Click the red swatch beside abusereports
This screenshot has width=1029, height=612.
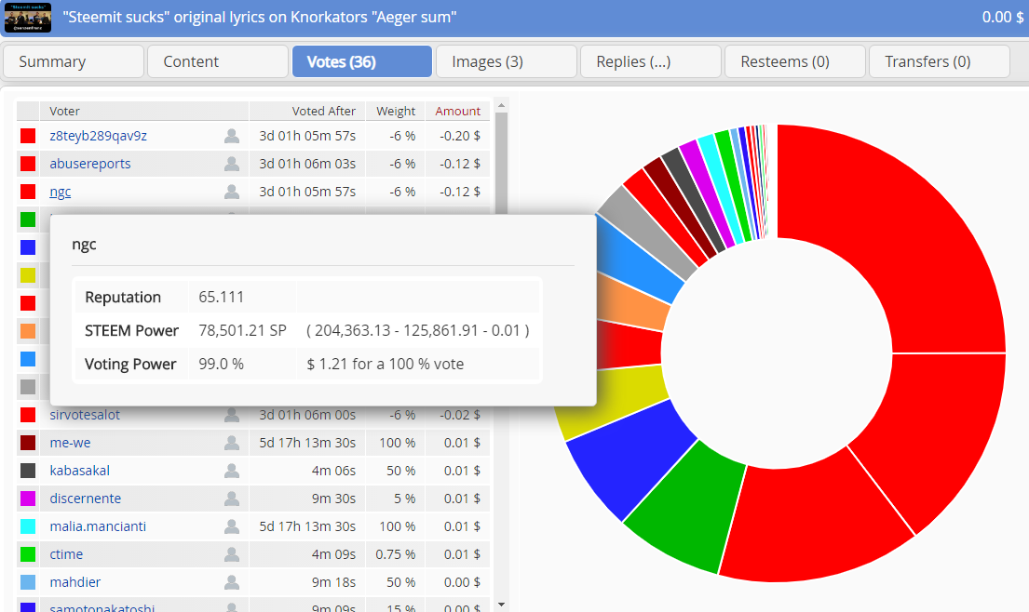point(28,164)
